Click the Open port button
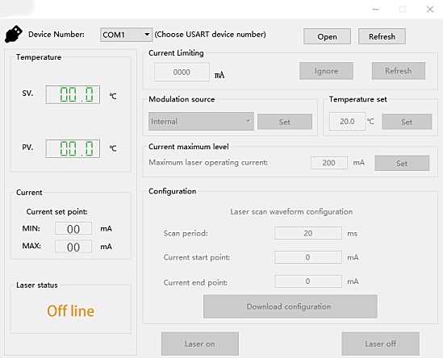Screen dimensions: 443x358 (x=327, y=36)
